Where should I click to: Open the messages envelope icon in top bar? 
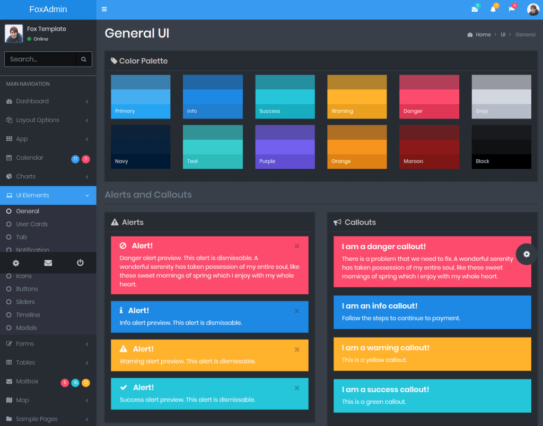pyautogui.click(x=475, y=9)
